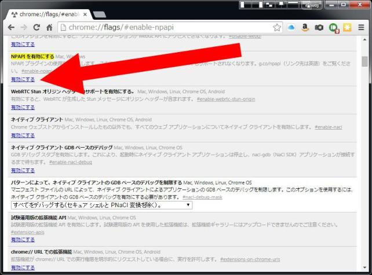The image size is (372, 275).
Task: Bookmark this page with the star
Action: [x=277, y=28]
